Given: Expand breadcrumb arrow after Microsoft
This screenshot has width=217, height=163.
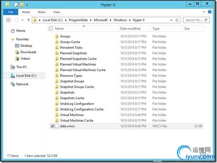Looking at the screenshot, I should pos(110,20).
